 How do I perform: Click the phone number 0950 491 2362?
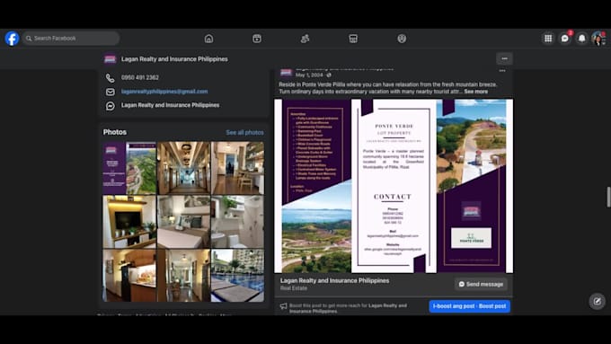point(140,77)
